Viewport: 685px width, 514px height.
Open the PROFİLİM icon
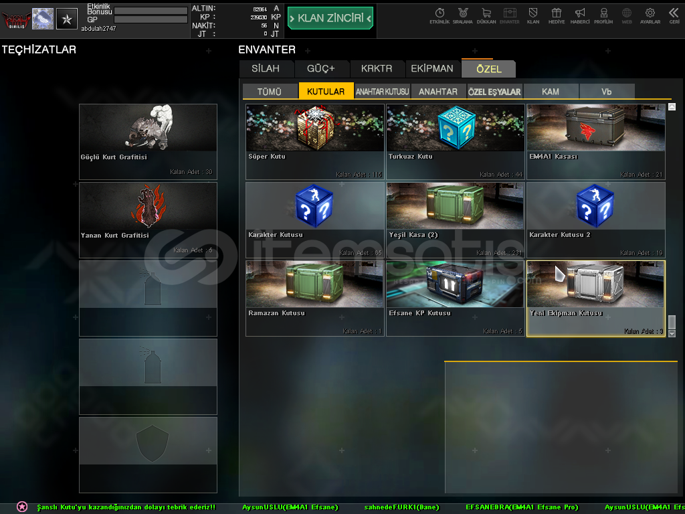point(603,16)
